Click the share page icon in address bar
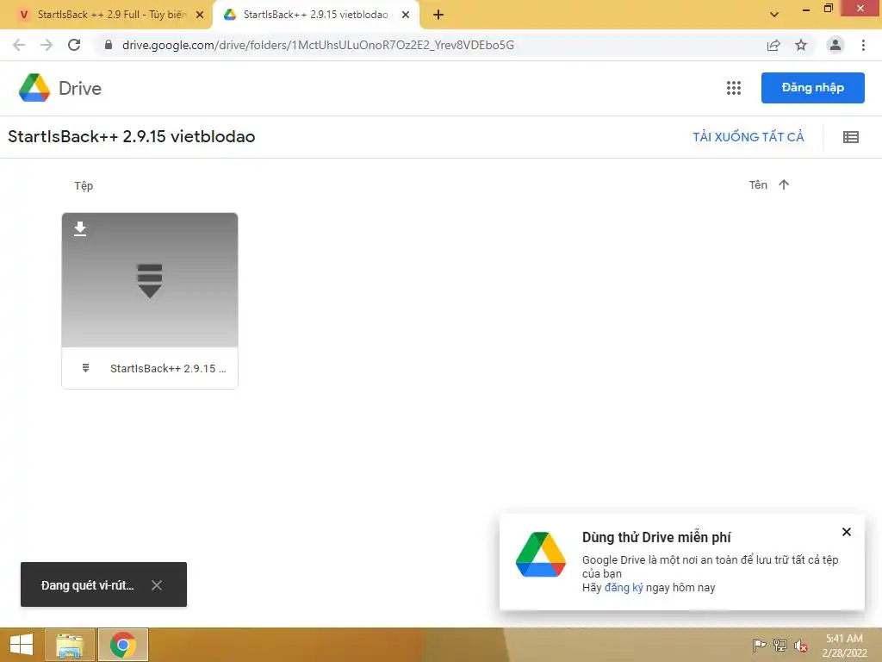Screen dimensions: 882x662 773,45
